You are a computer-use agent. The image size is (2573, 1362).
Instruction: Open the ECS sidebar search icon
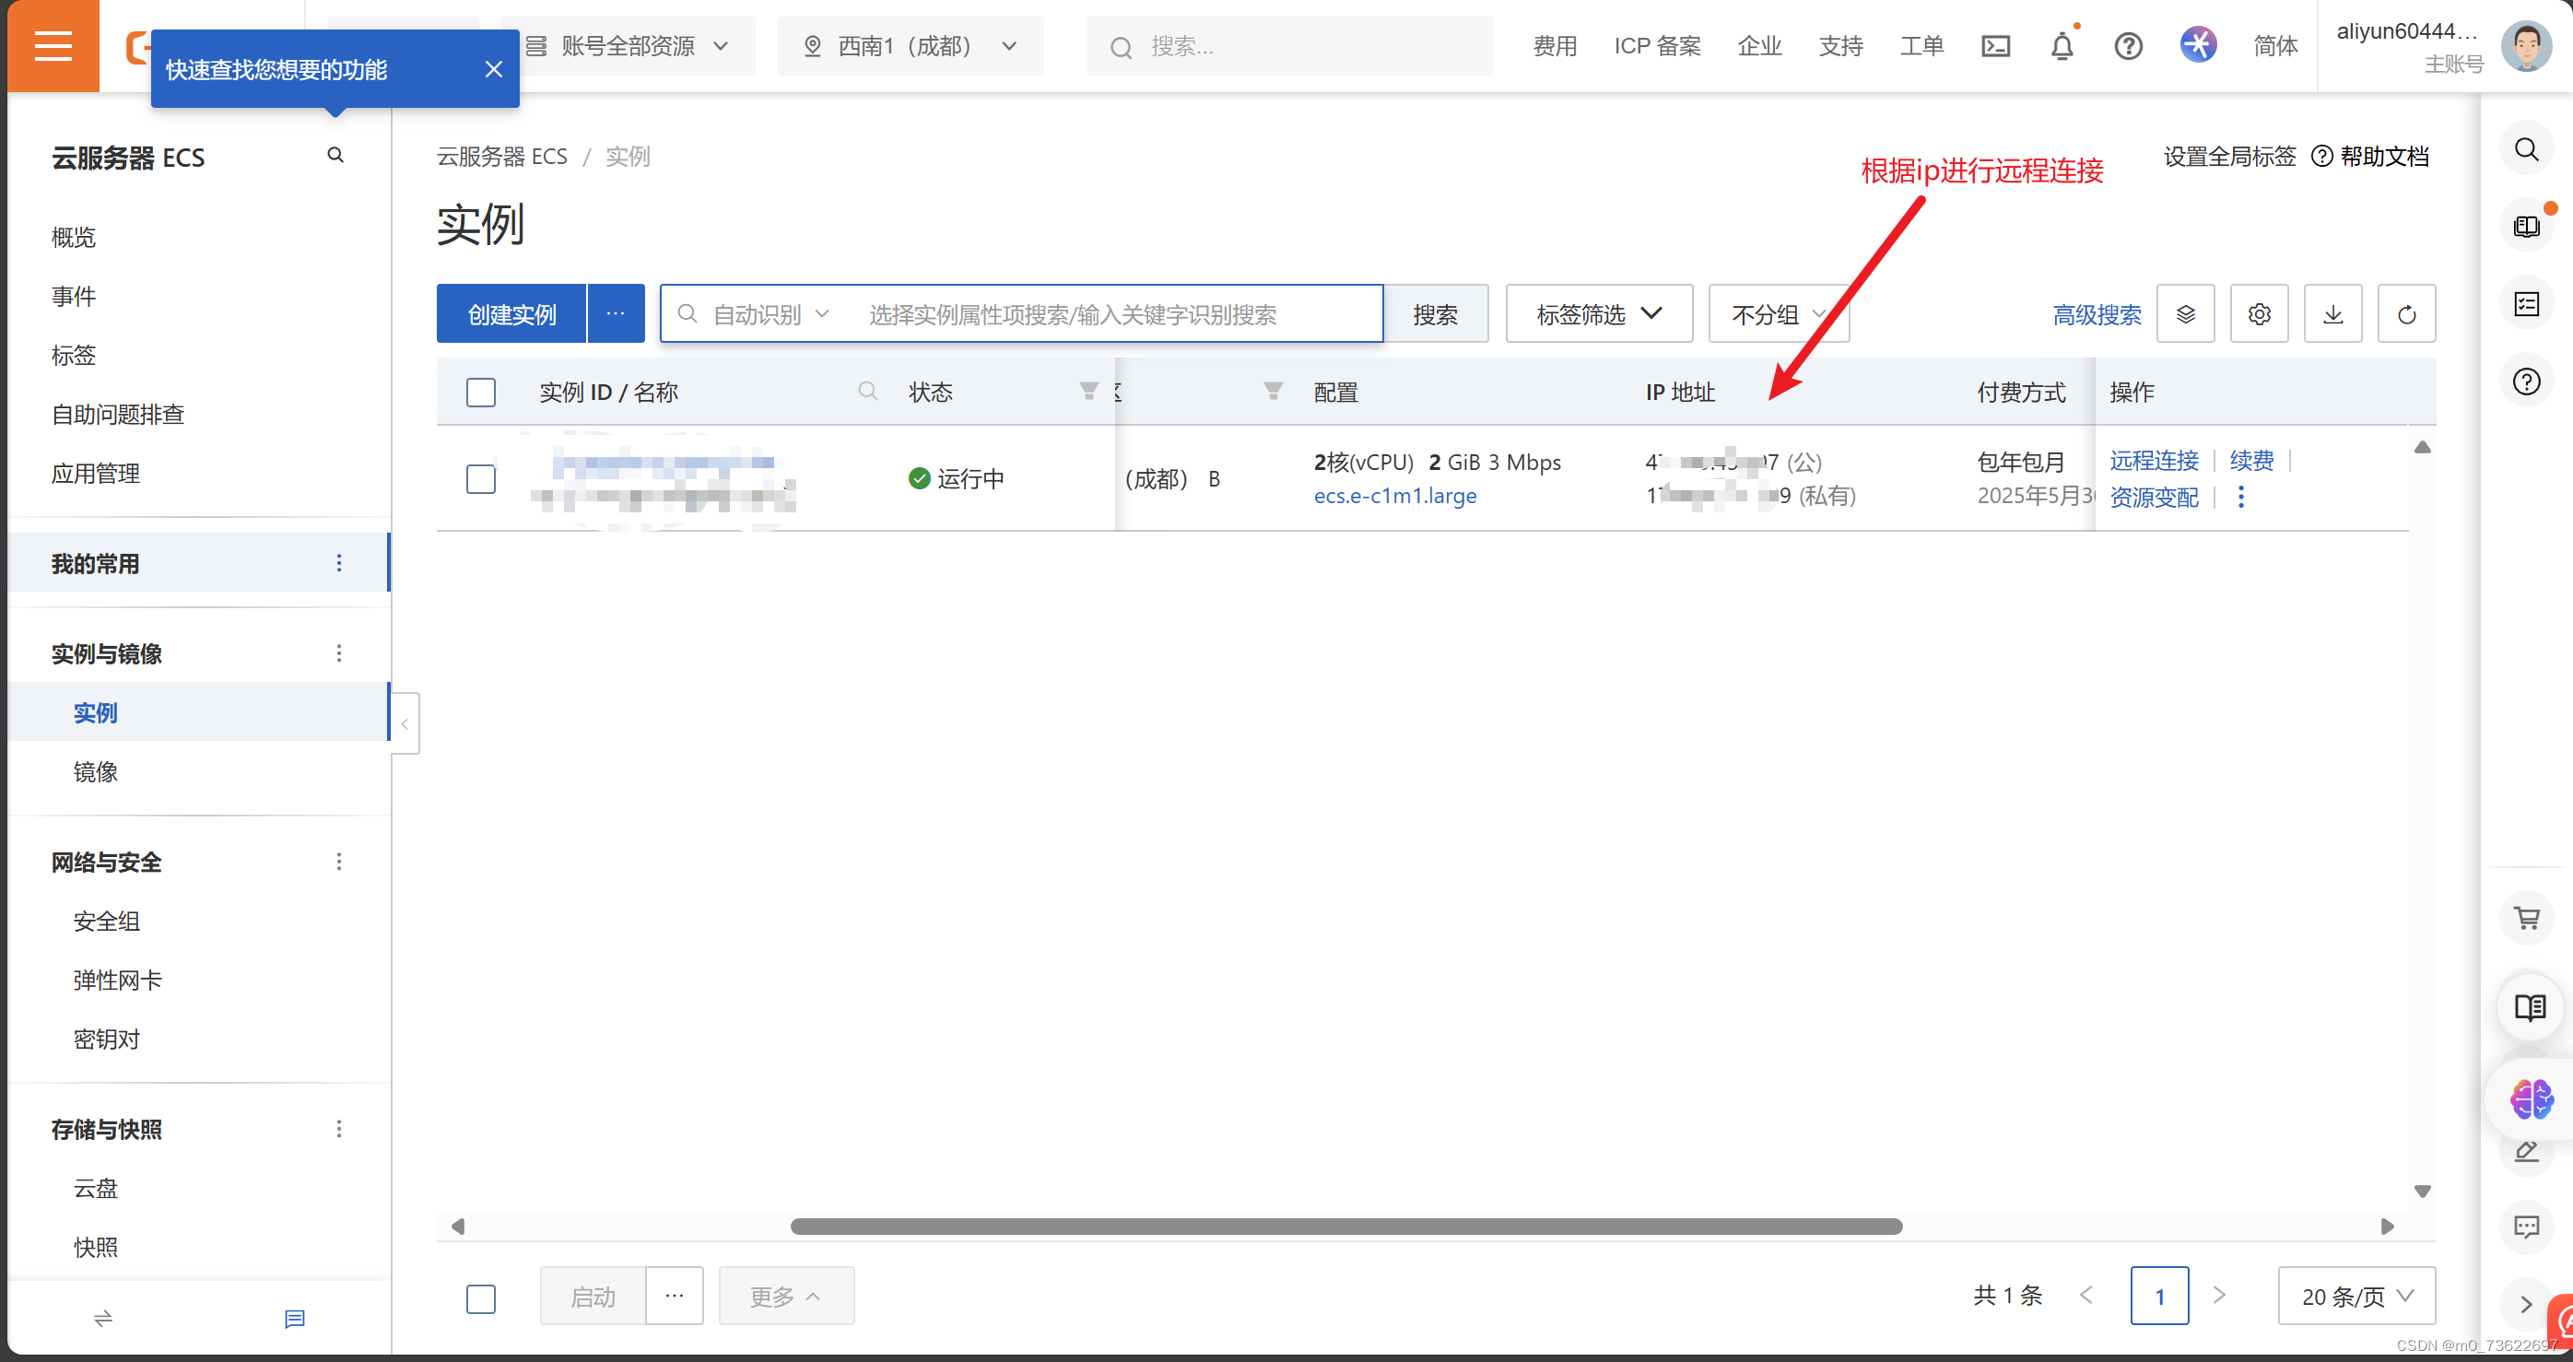pos(335,155)
